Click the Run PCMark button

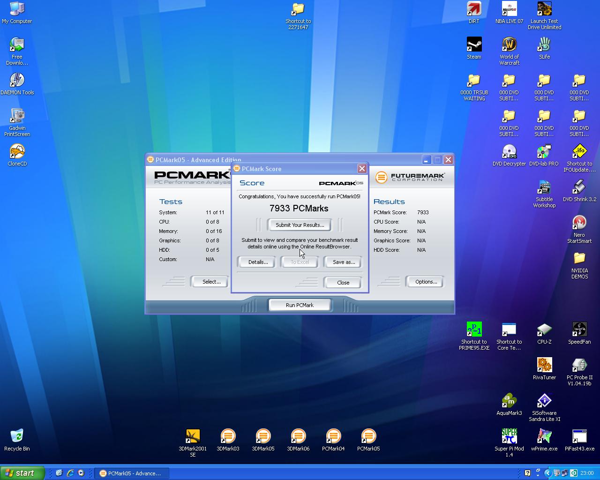click(x=300, y=305)
